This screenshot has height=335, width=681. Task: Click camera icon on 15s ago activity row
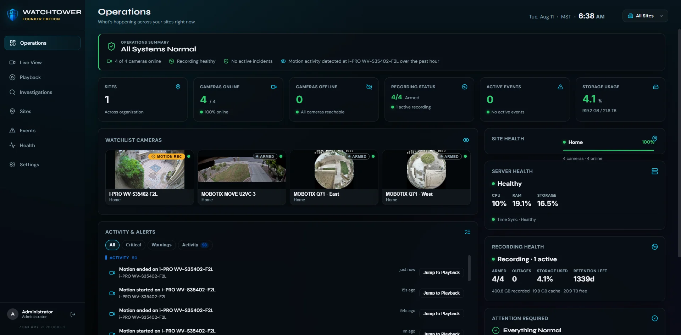tap(112, 293)
